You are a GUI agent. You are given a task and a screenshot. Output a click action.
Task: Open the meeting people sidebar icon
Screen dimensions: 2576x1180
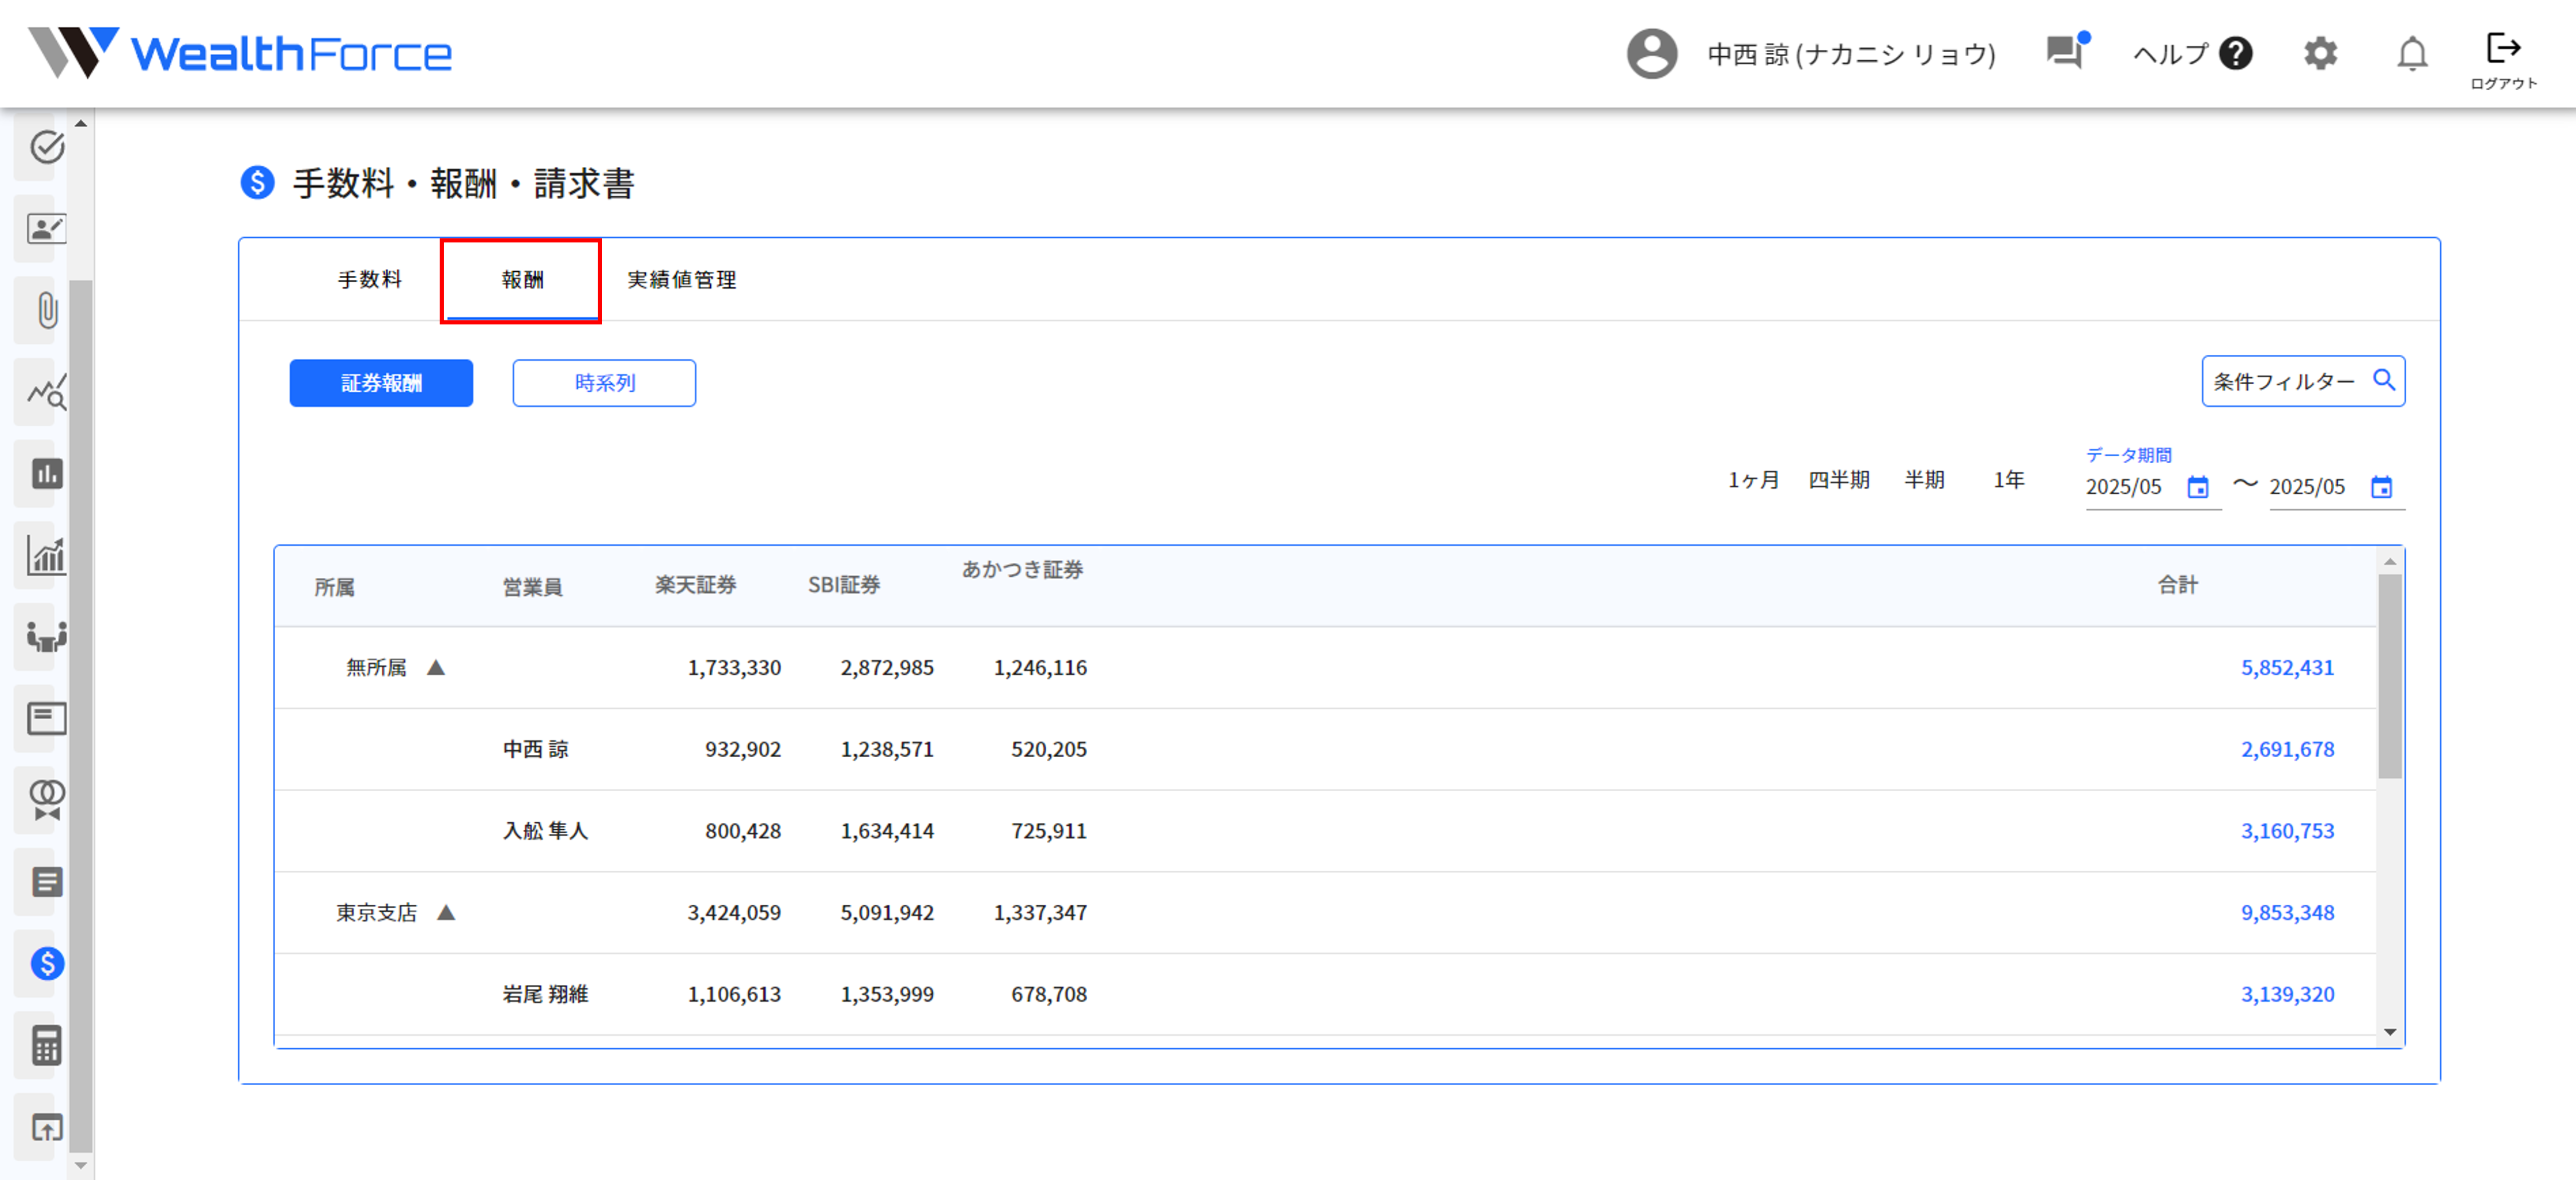coord(46,637)
